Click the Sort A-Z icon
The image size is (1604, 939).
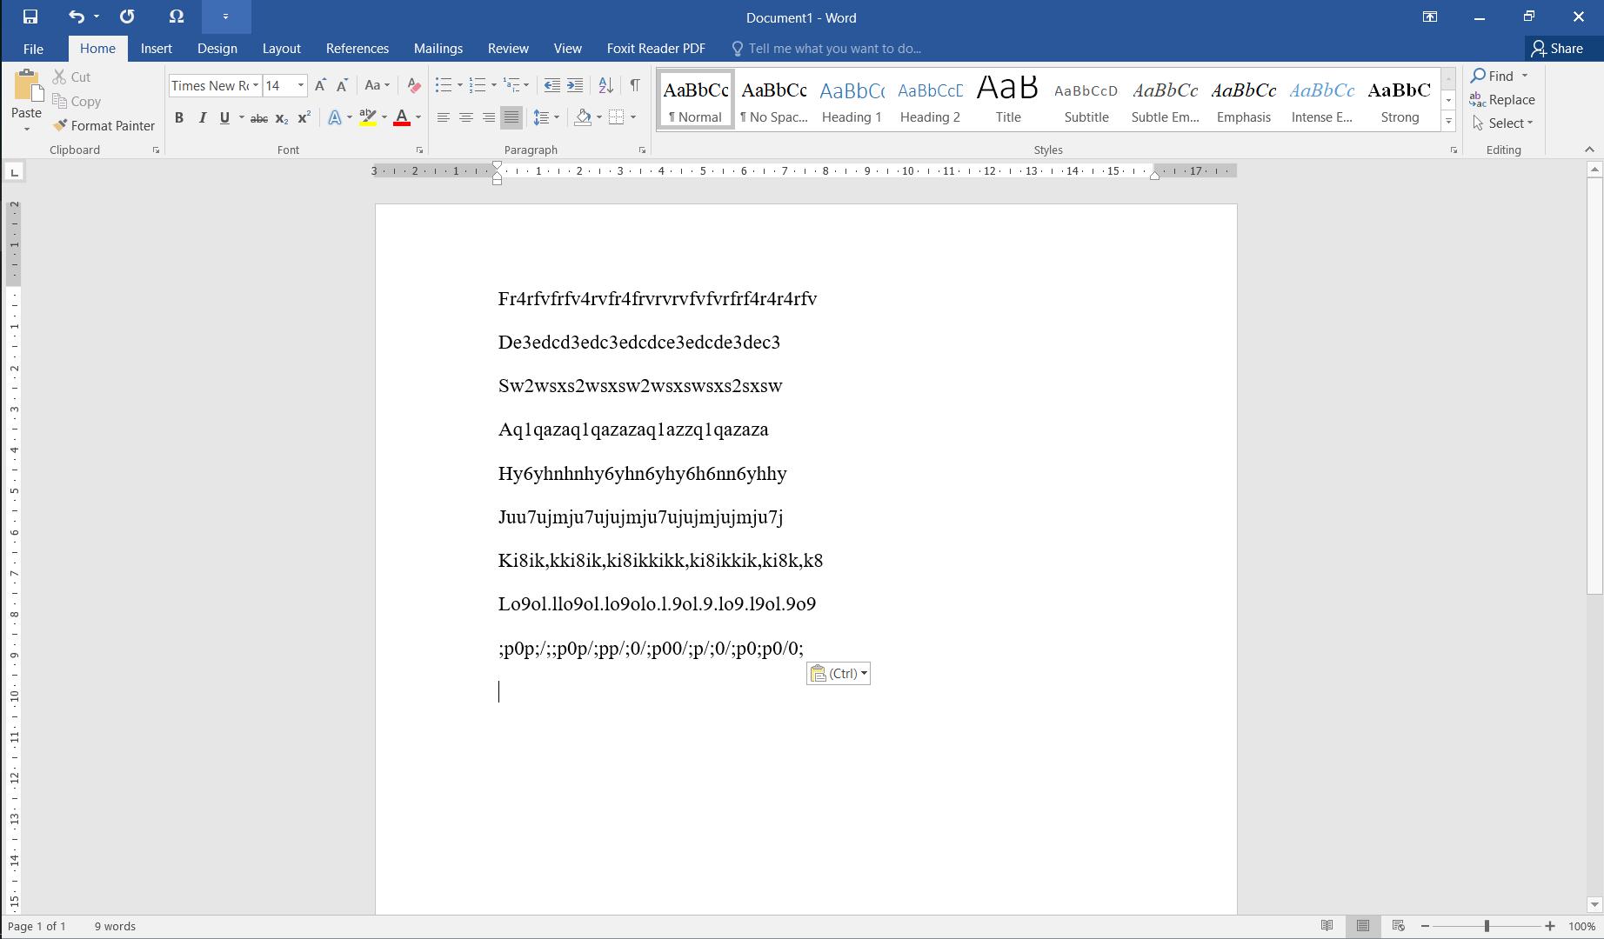(x=606, y=85)
